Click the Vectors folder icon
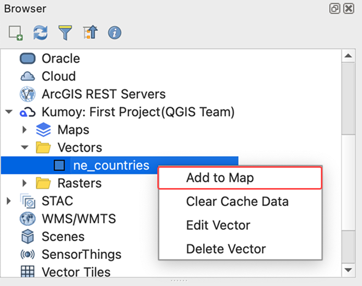Viewport: 362px width, 286px height. [43, 147]
